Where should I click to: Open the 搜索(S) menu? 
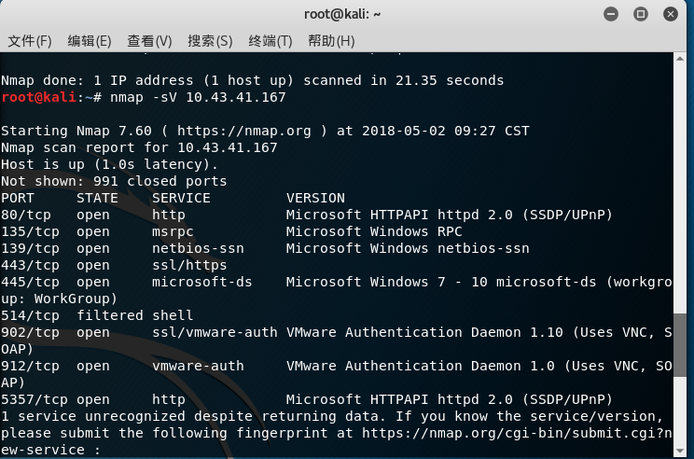click(x=210, y=41)
